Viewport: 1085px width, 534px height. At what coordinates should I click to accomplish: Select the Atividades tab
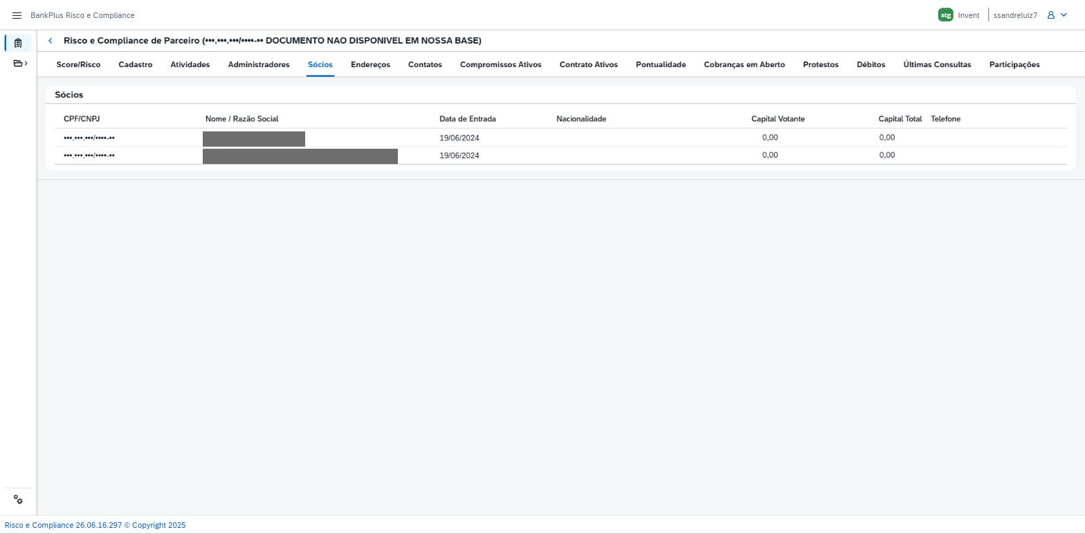[x=190, y=64]
